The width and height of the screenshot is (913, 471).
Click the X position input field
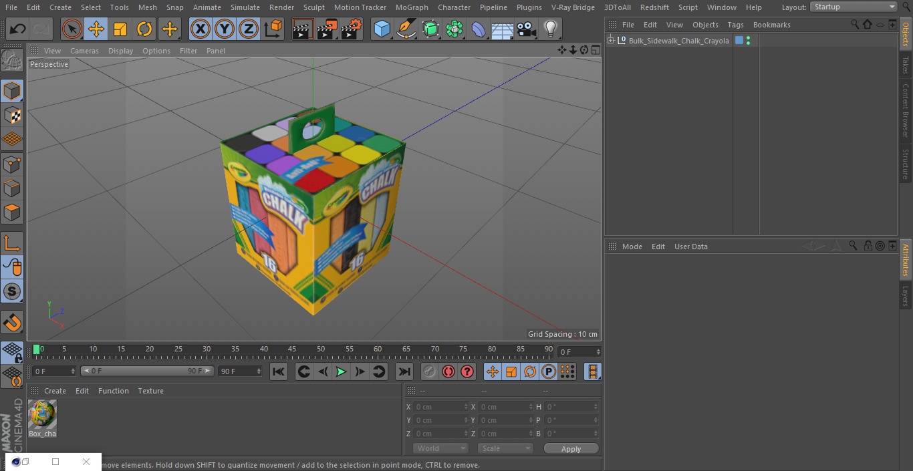(440, 407)
